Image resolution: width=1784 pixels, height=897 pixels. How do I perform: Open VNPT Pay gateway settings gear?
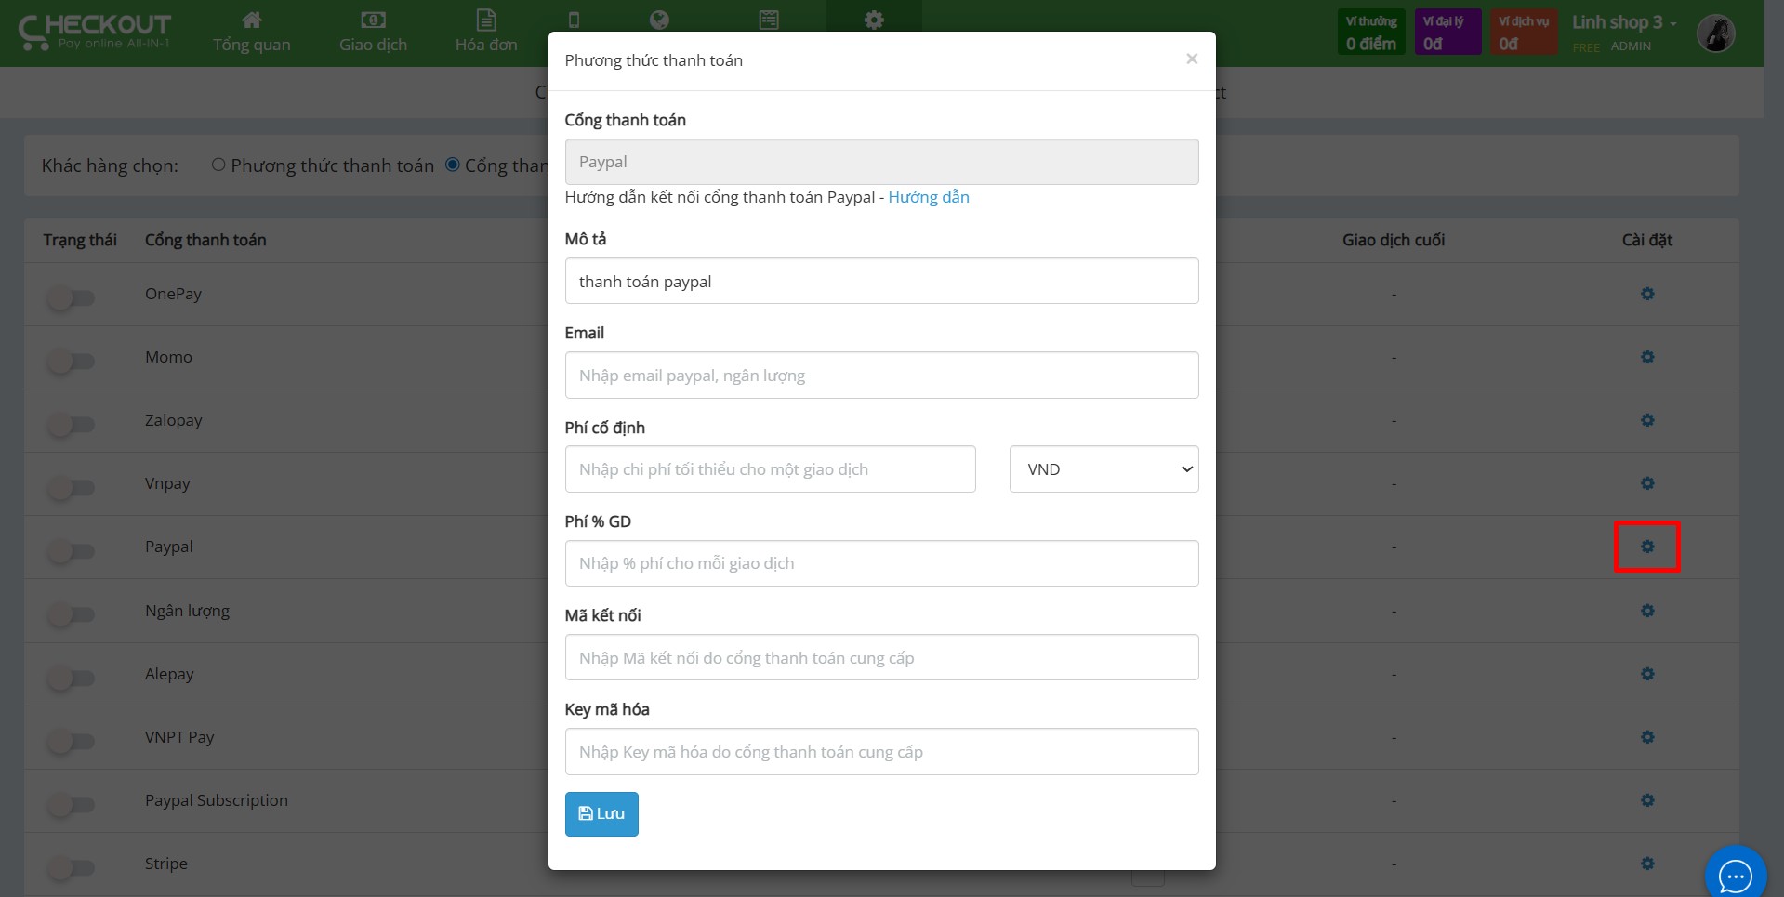tap(1646, 737)
